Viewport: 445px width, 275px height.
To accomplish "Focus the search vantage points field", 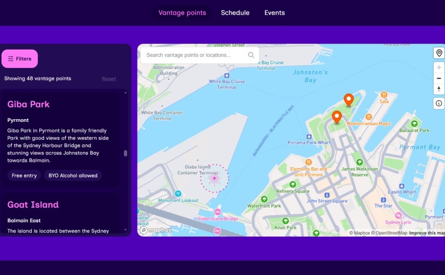I will (195, 55).
